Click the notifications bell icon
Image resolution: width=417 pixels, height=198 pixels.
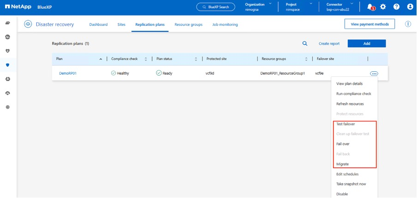[x=370, y=7]
